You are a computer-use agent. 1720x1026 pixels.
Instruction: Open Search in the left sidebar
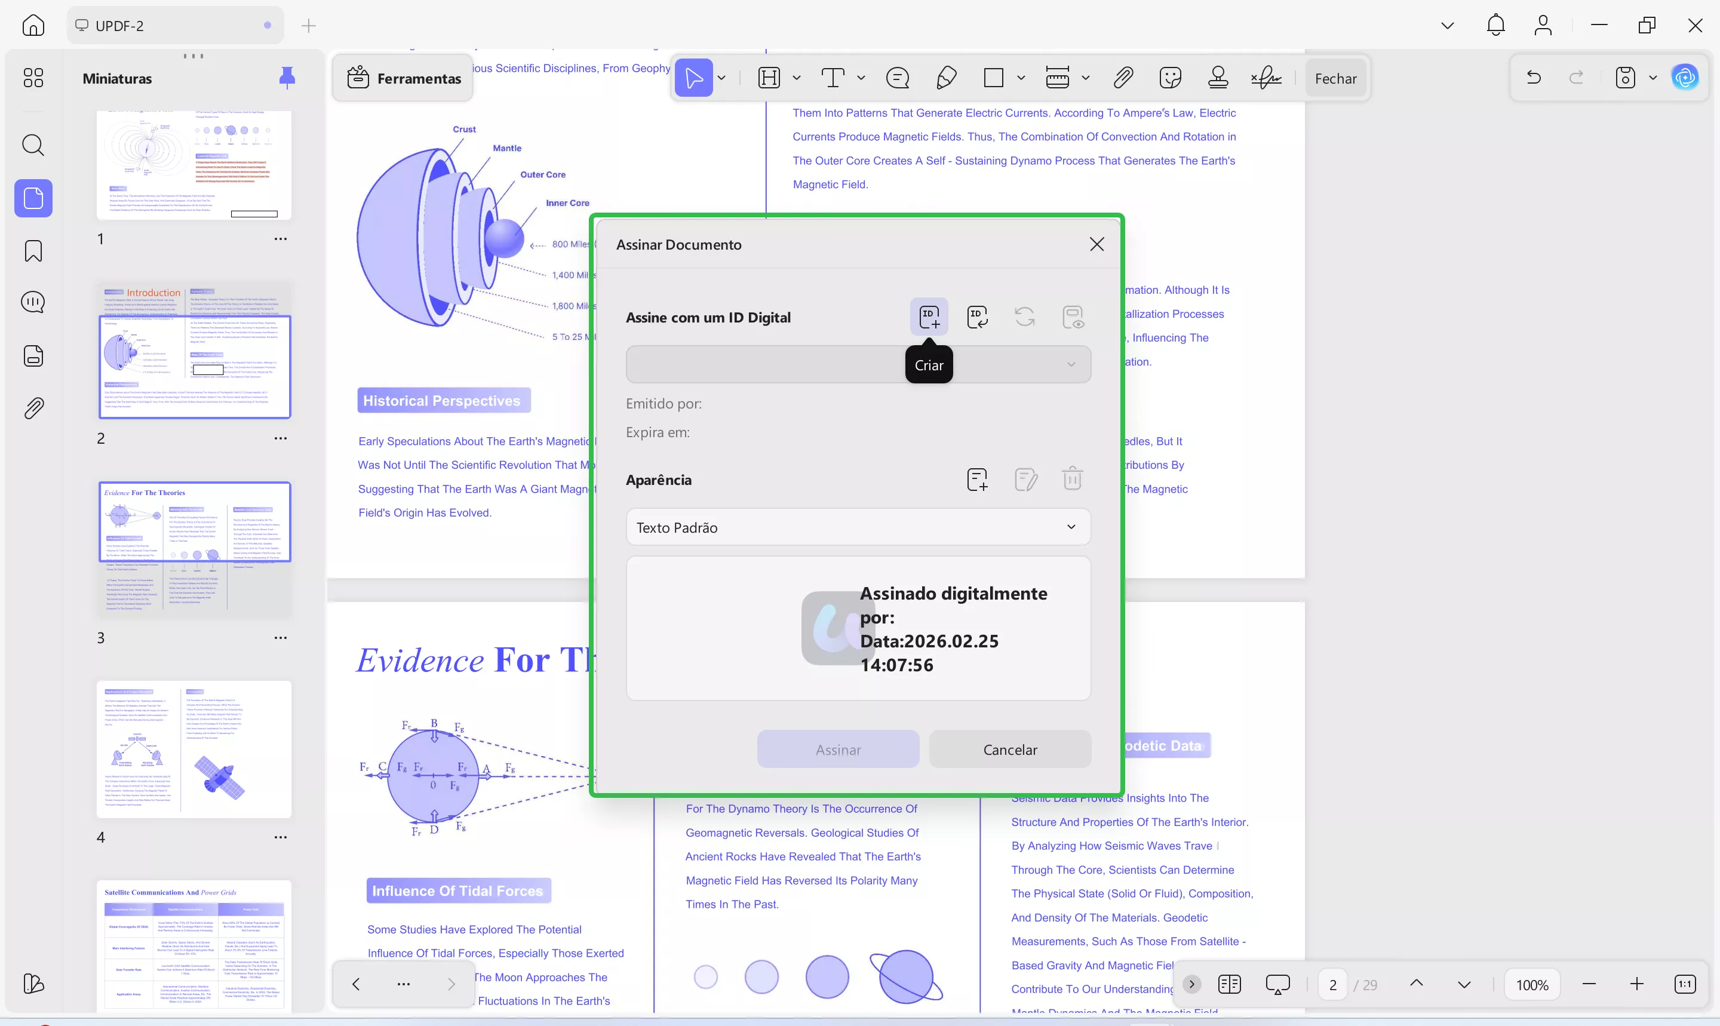click(x=32, y=145)
